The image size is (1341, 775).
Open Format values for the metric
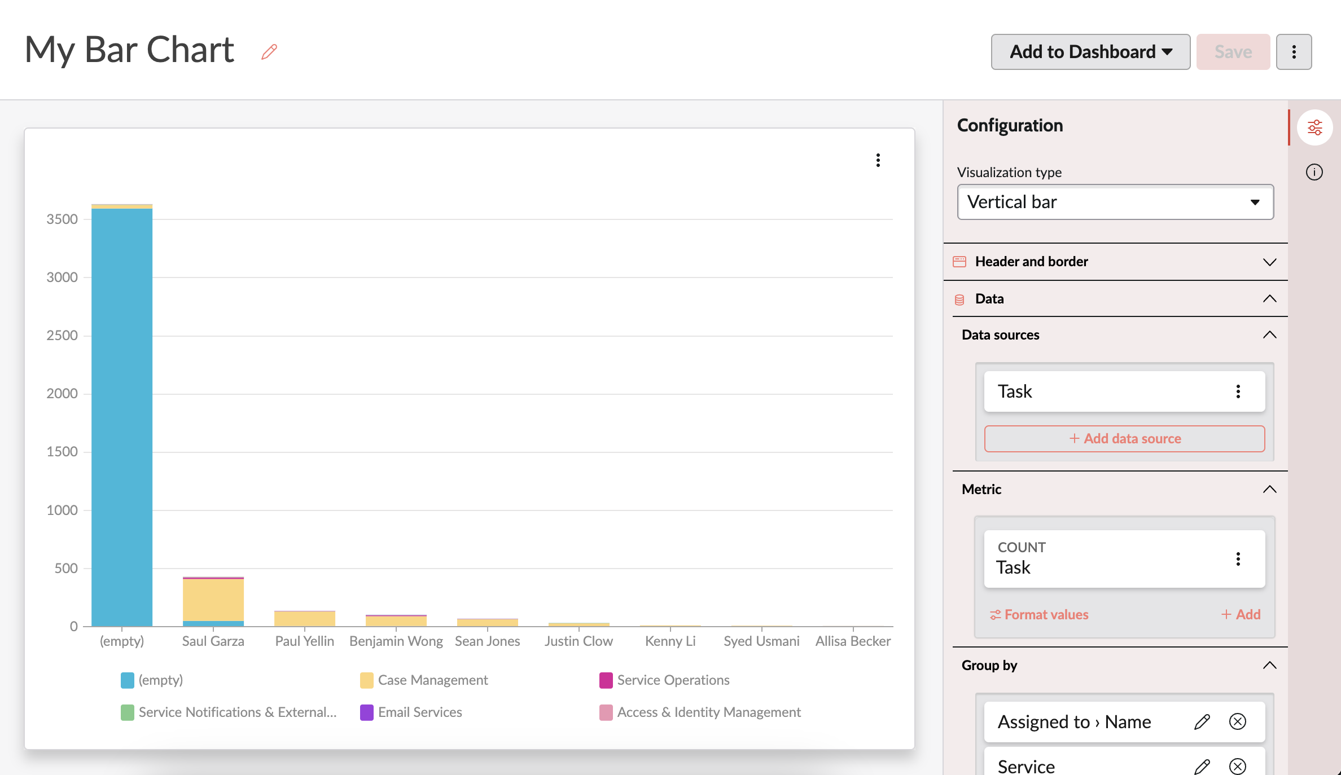click(x=1039, y=614)
